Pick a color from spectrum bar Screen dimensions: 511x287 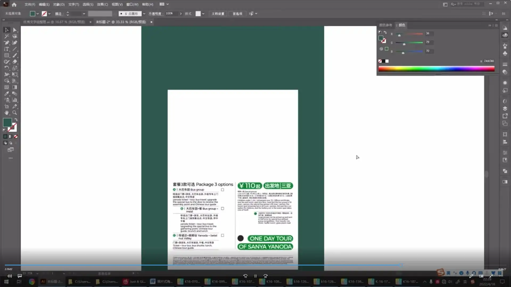[x=436, y=69]
